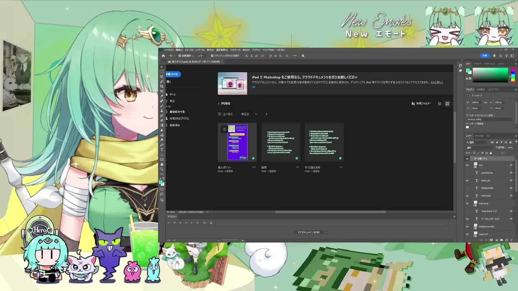
Task: Click the green foreground color swatch in toolbar
Action: coord(161,182)
